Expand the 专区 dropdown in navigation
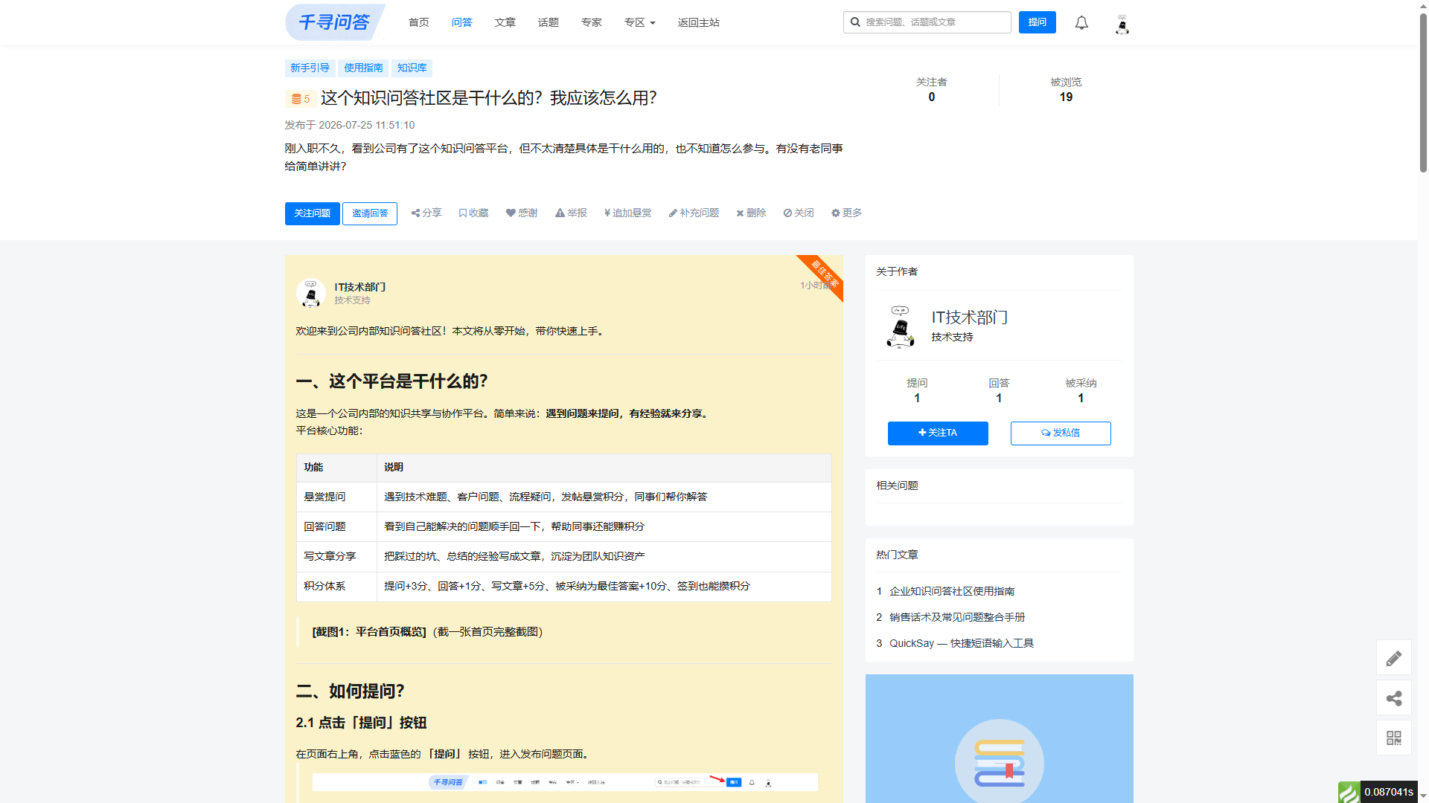Screen dimensions: 1429x803 point(639,23)
